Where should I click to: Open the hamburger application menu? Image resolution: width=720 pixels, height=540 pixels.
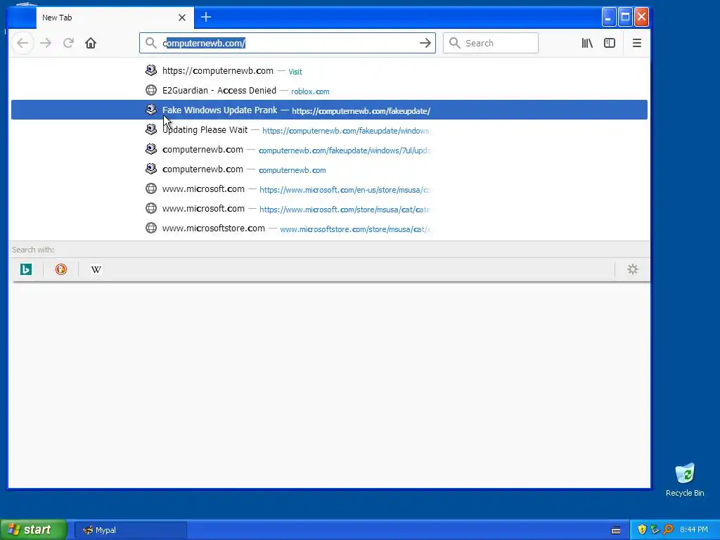636,43
